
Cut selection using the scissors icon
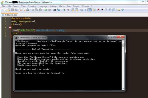[x=33, y=10]
